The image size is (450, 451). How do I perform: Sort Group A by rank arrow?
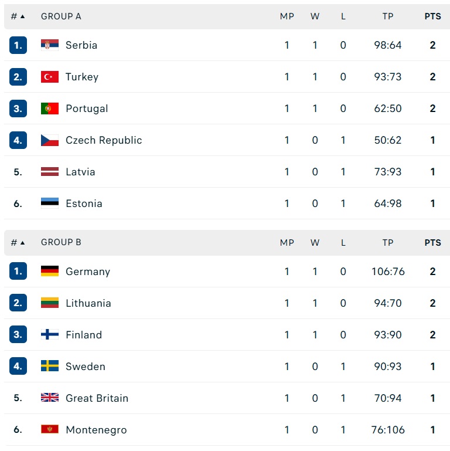[x=22, y=16]
